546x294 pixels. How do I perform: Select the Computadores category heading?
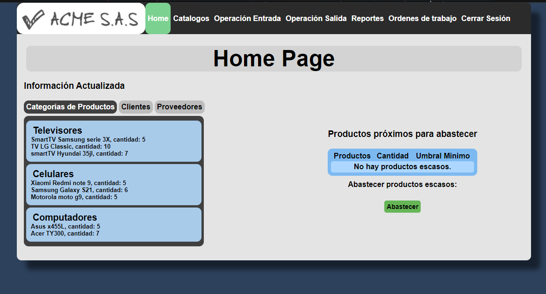coord(65,217)
